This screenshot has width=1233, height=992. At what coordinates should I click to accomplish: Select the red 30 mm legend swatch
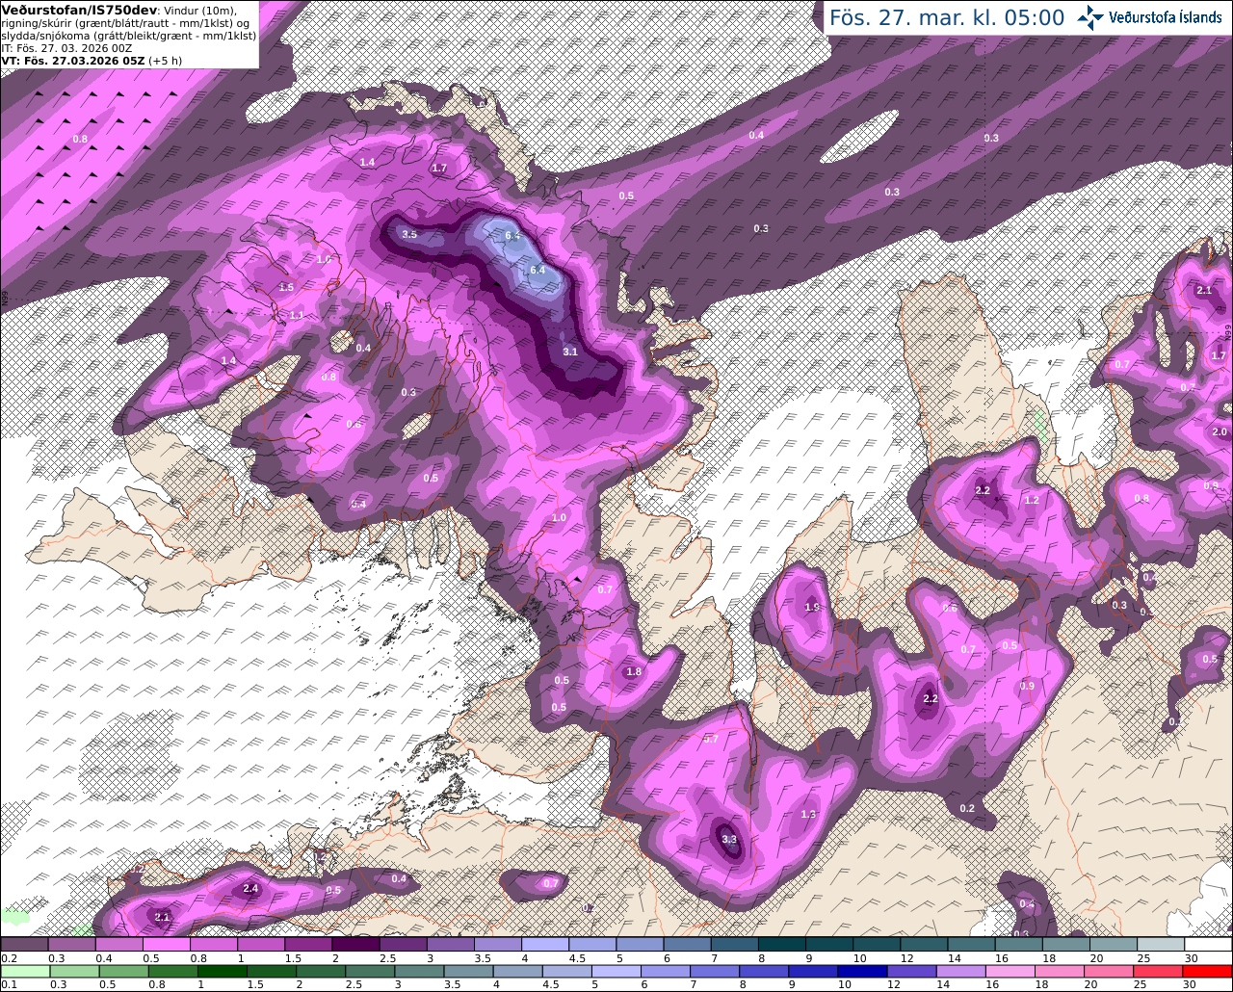point(1209,971)
